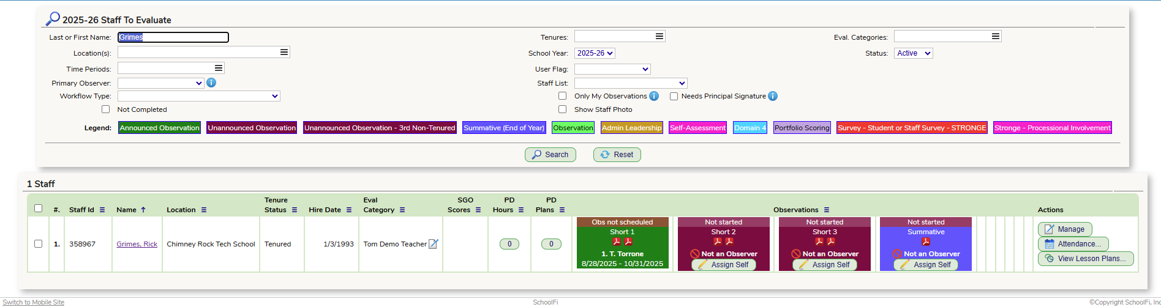The image size is (1161, 307).
Task: Select all staff header checkbox
Action: [38, 209]
